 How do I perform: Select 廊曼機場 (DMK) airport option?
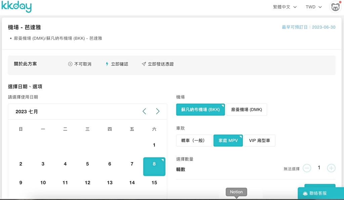(x=247, y=110)
